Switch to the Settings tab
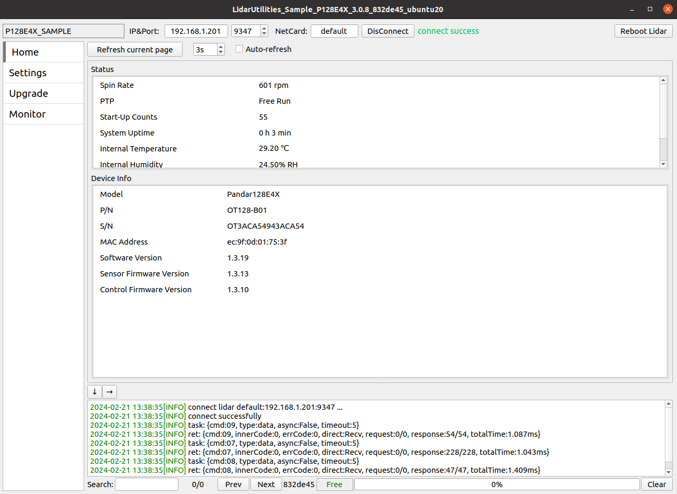The height and width of the screenshot is (494, 677). pos(43,73)
